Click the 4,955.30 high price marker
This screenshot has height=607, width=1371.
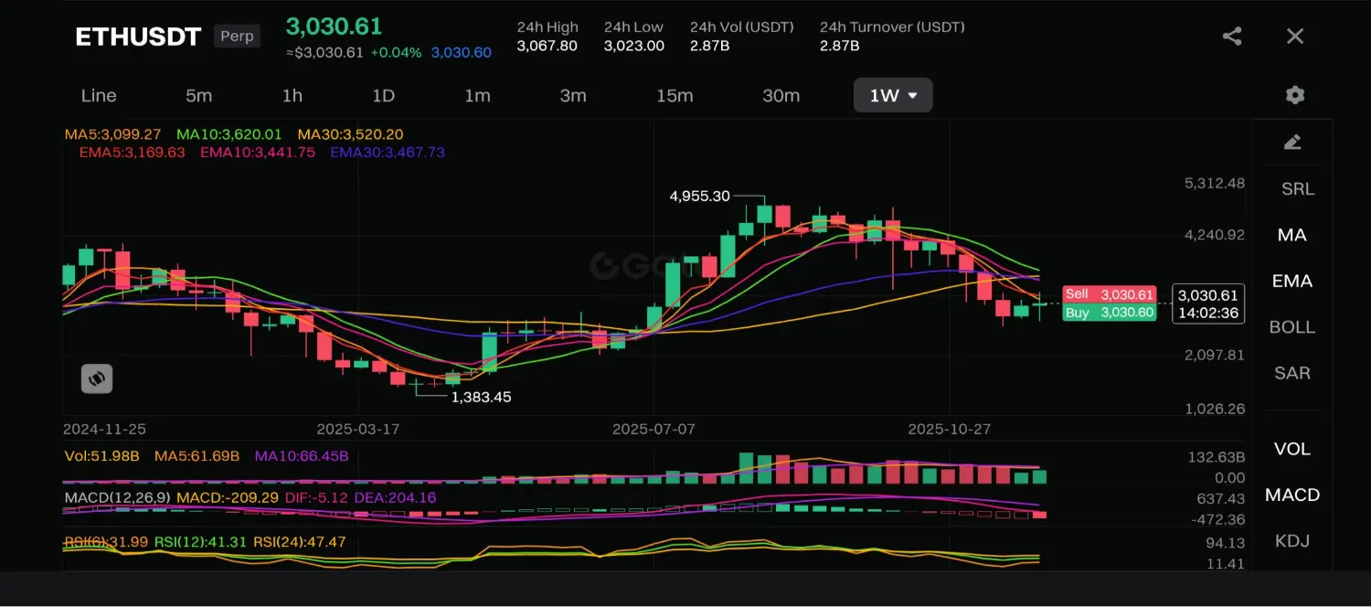pyautogui.click(x=699, y=196)
